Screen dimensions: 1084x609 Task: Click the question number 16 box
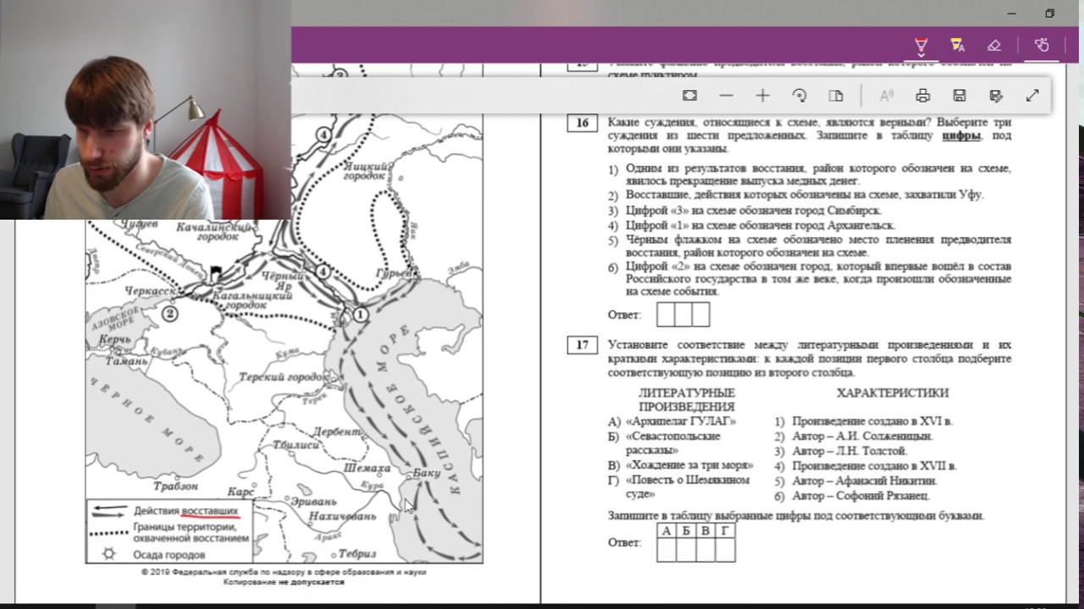click(582, 123)
